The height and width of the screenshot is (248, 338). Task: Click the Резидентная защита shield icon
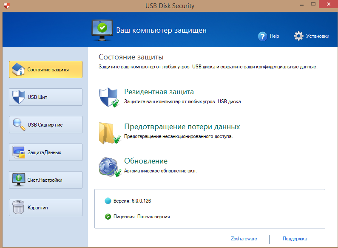(x=109, y=97)
